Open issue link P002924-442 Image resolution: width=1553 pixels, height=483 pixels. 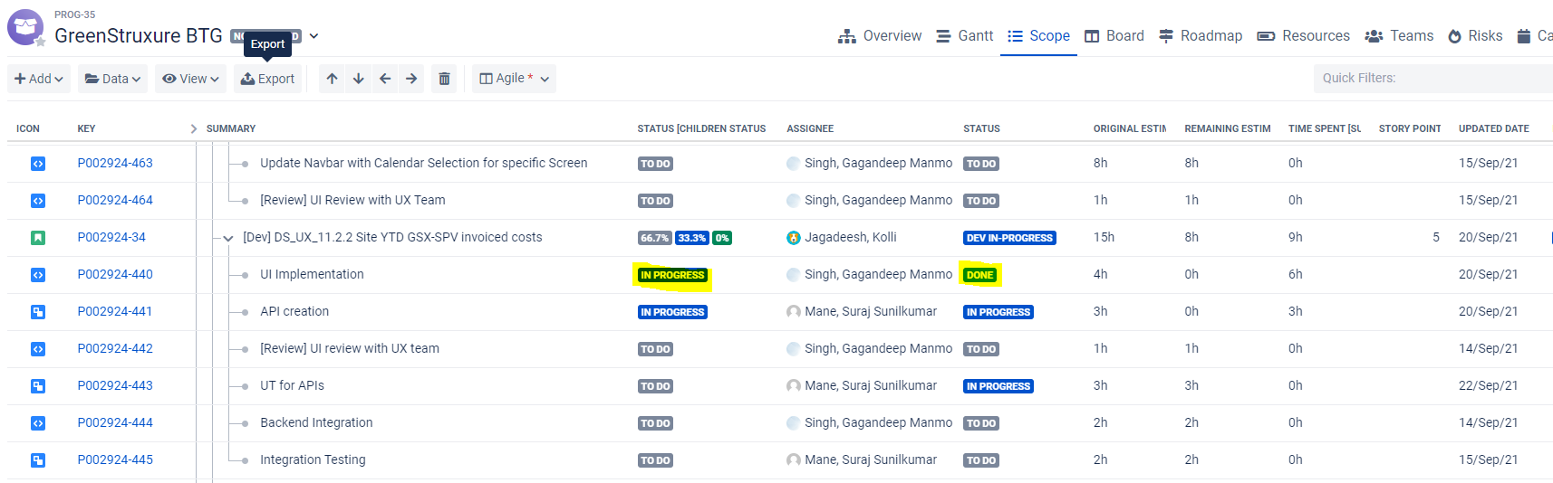click(x=115, y=348)
